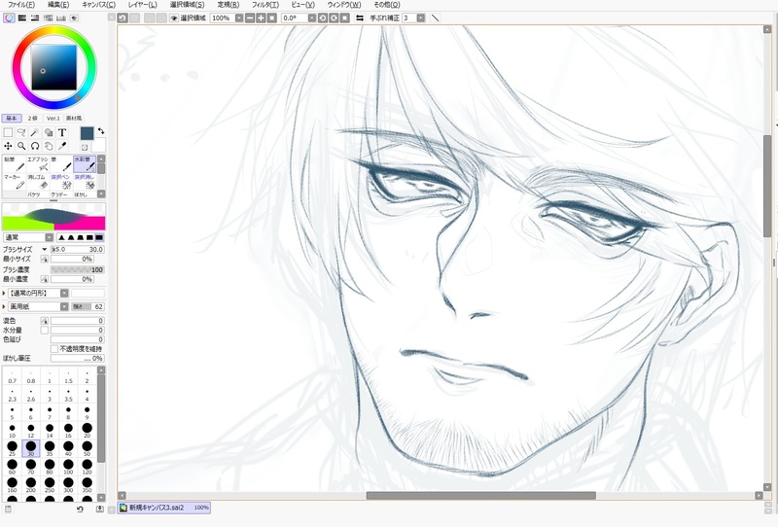Select the 新規キャンバス3.sai2 document tab
778x527 pixels.
click(x=164, y=508)
